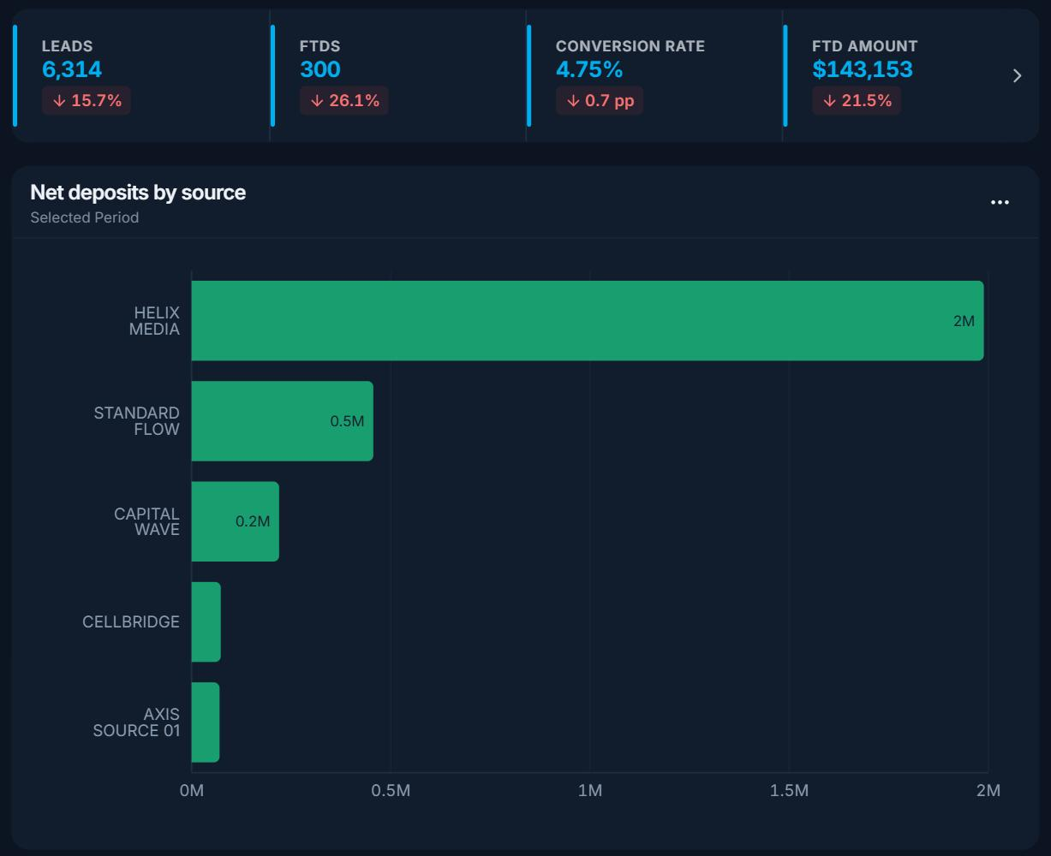Click the CAPITAL WAVE axis label
Screen dimensions: 1051x856
pyautogui.click(x=147, y=521)
